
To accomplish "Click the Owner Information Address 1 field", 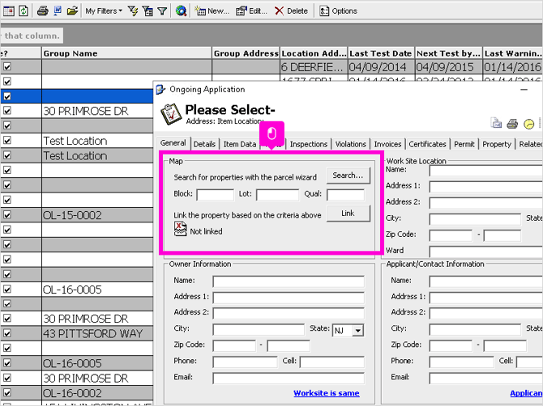I will [289, 298].
